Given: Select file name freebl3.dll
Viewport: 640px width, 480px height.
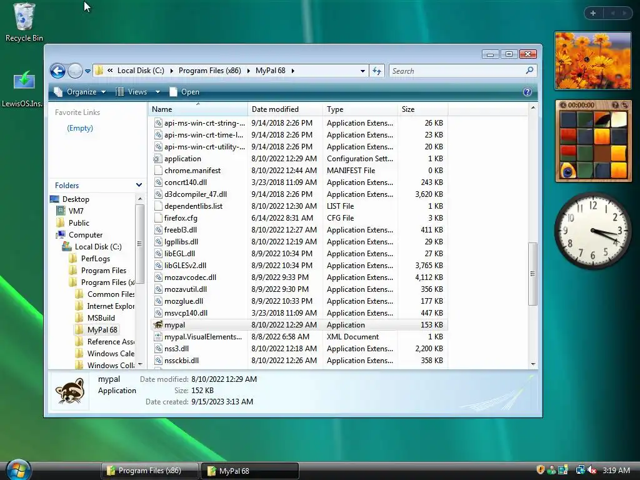Looking at the screenshot, I should 181,230.
